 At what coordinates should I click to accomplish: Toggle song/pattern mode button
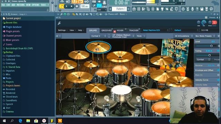coord(61,6)
